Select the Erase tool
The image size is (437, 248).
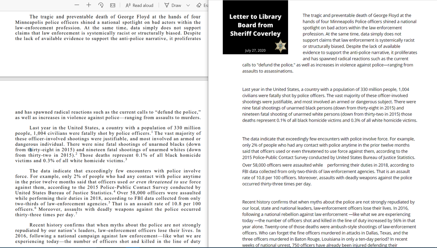tap(202, 5)
